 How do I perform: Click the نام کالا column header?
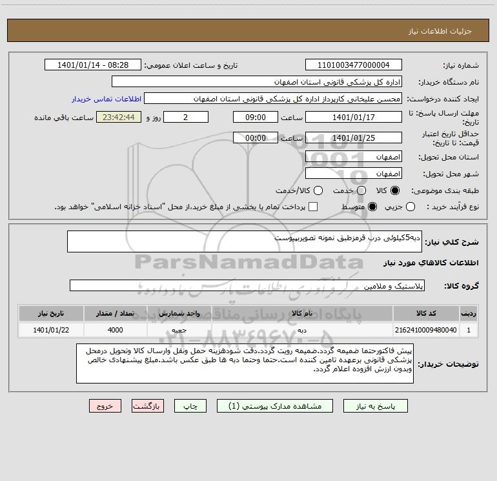tap(302, 313)
